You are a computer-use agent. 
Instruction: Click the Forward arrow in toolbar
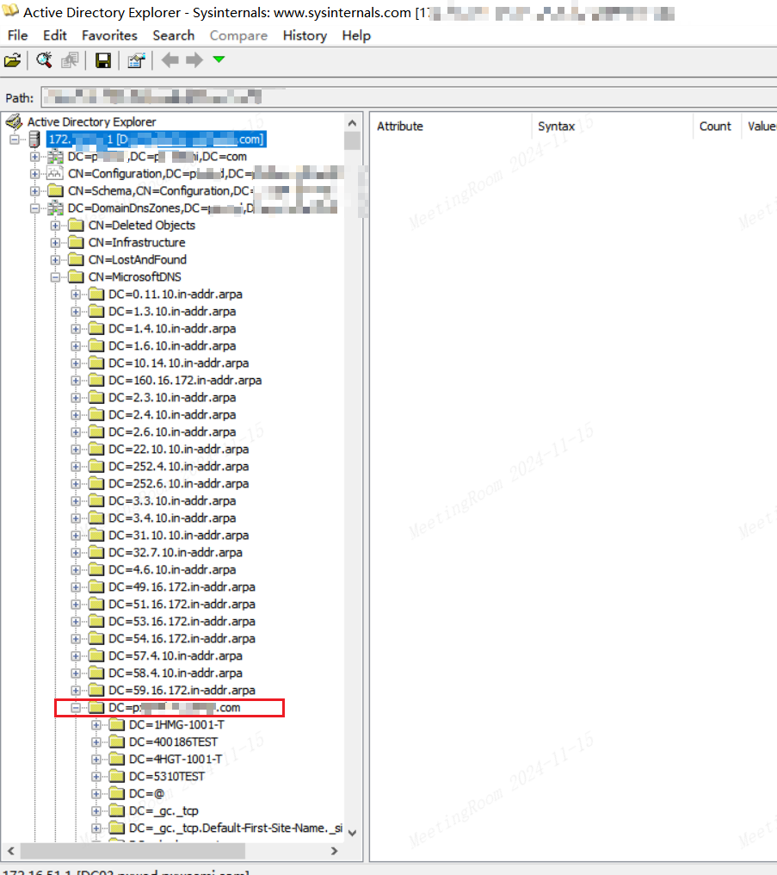[194, 60]
